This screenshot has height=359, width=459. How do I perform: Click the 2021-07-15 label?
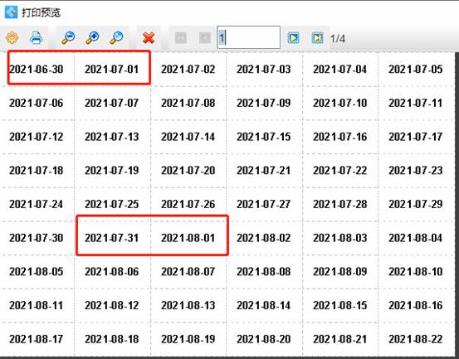point(264,137)
